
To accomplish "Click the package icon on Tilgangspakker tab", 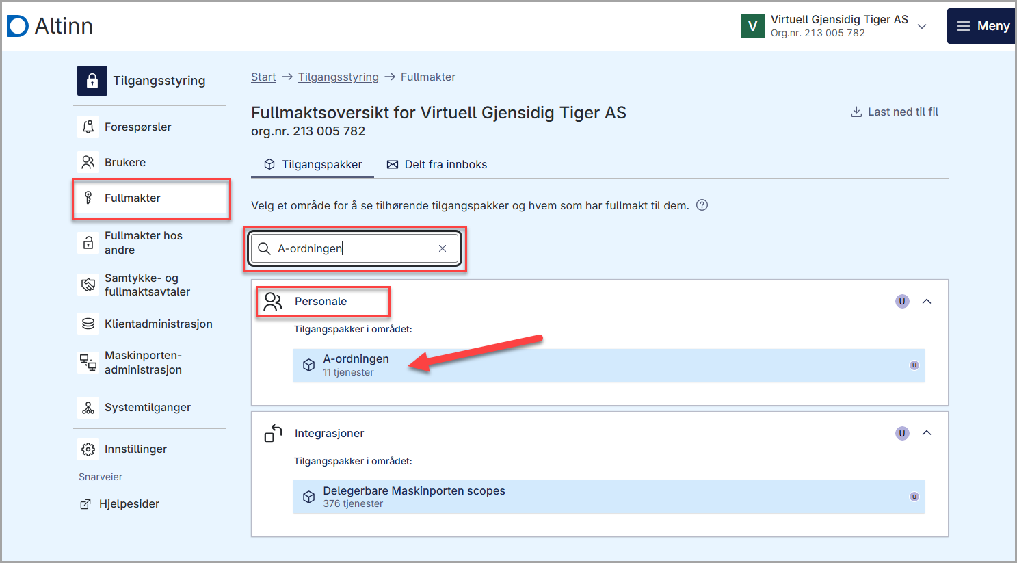I will click(x=269, y=165).
